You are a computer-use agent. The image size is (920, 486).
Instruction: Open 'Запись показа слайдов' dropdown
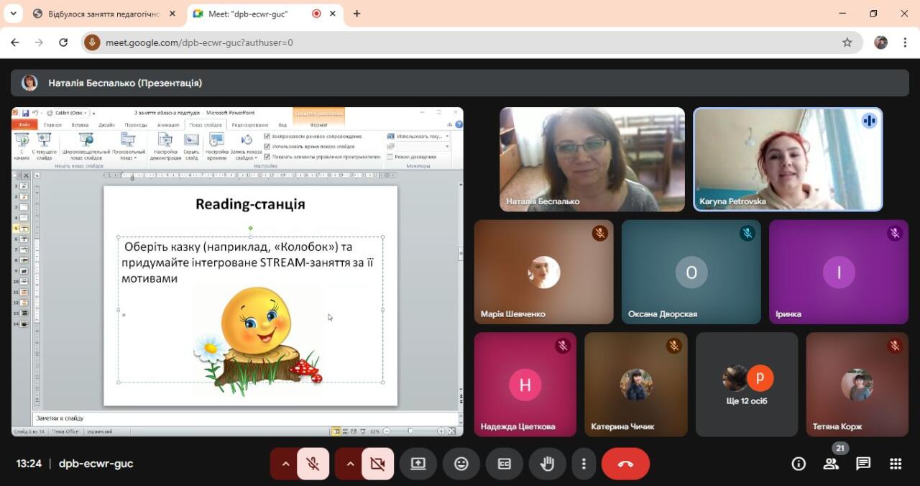click(x=246, y=146)
